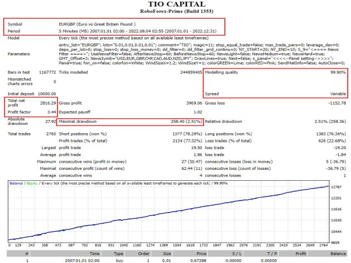This screenshot has width=351, height=263.
Task: Select the chart x-axis label 1504
Action: tap(177, 245)
